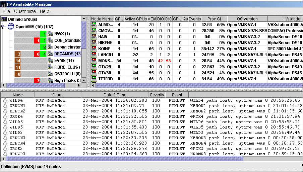Select the KOINE node name
Viewport: 303px width, 172px height.
104,49
